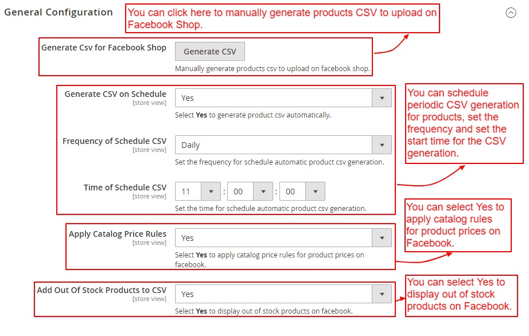Open the Frequency of Schedule CSV dropdown
The height and width of the screenshot is (336, 529).
(x=274, y=145)
